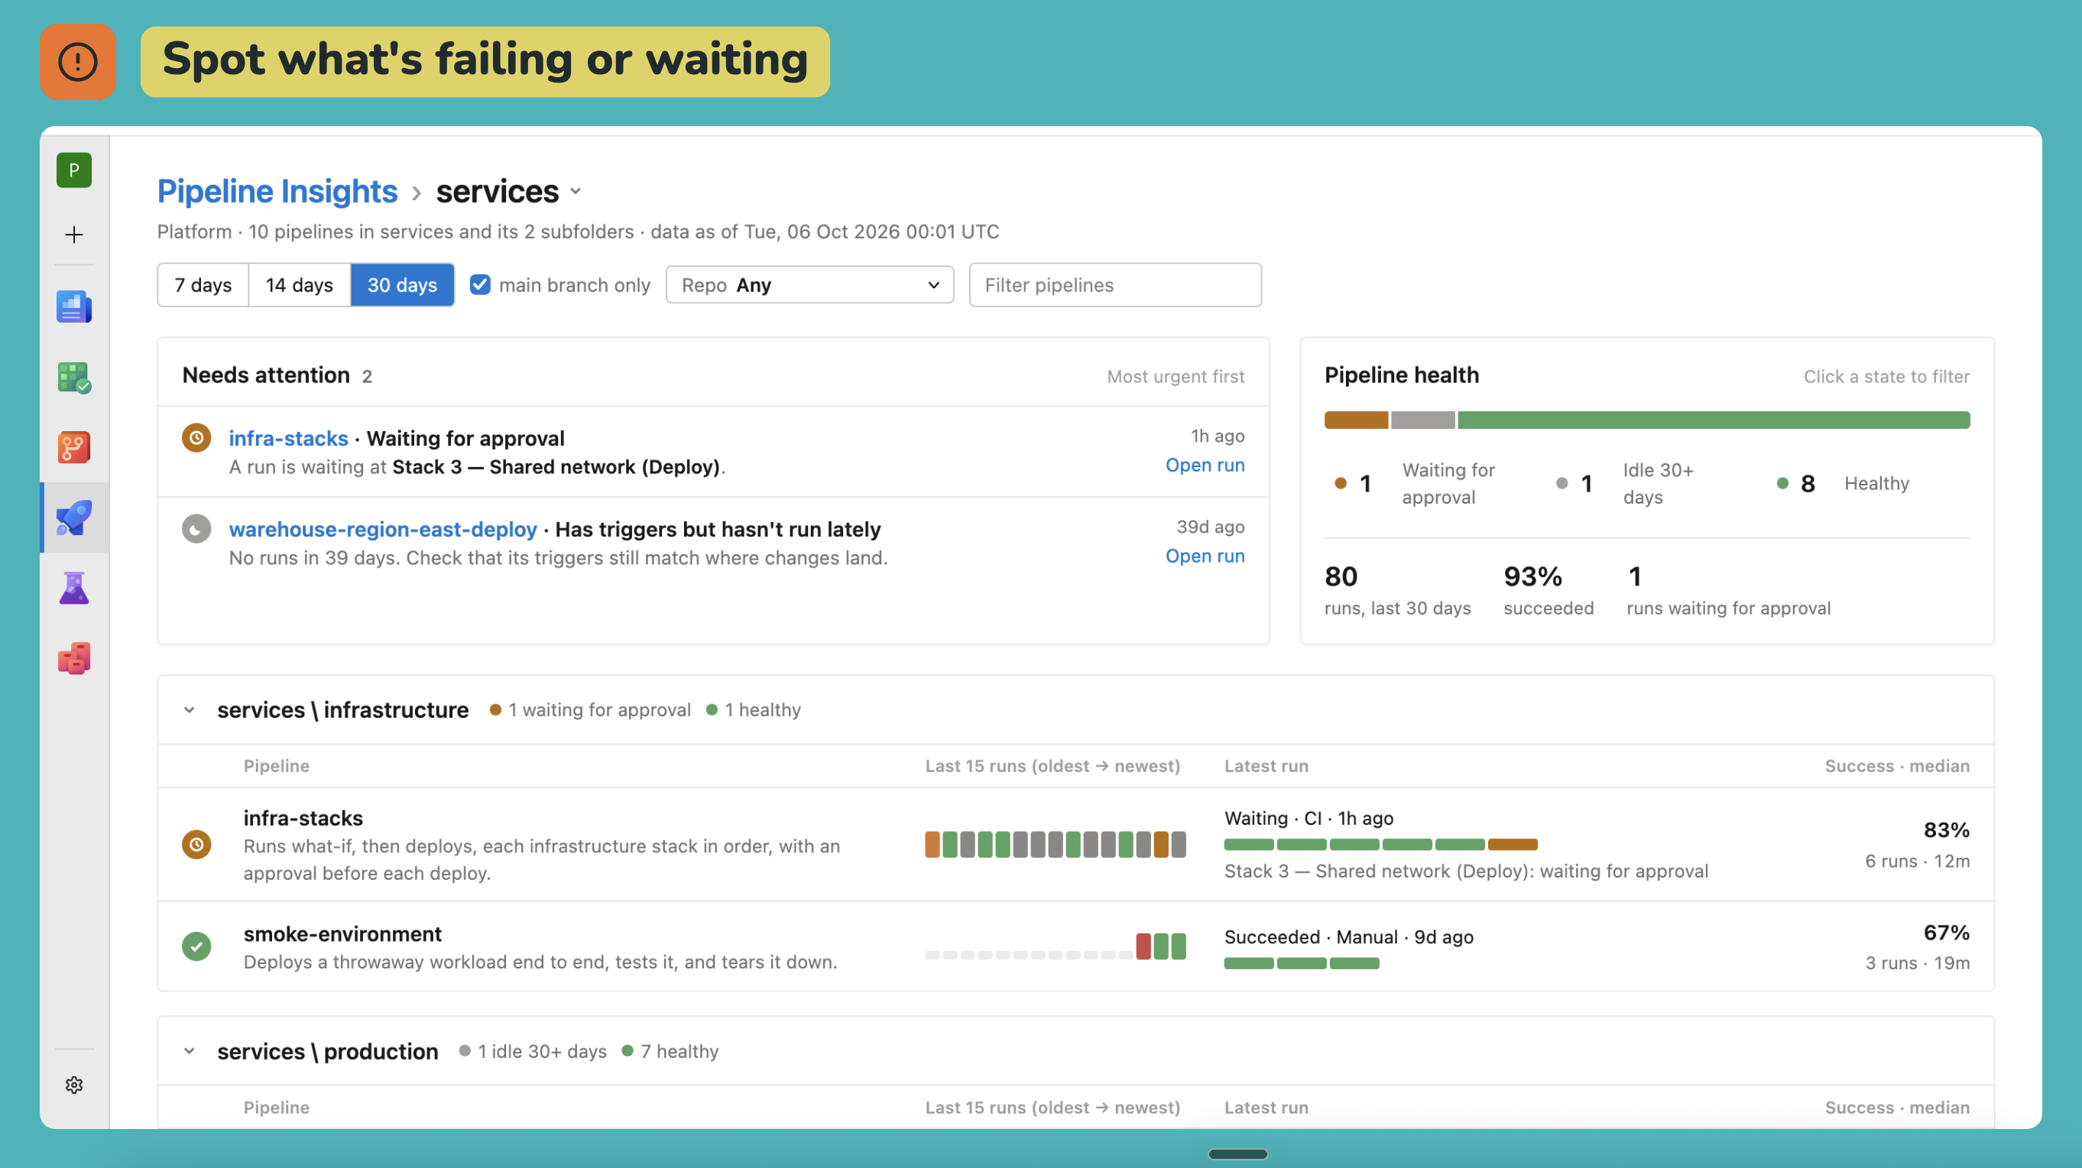Open the Repos icon in sidebar
The image size is (2082, 1168).
tap(73, 447)
